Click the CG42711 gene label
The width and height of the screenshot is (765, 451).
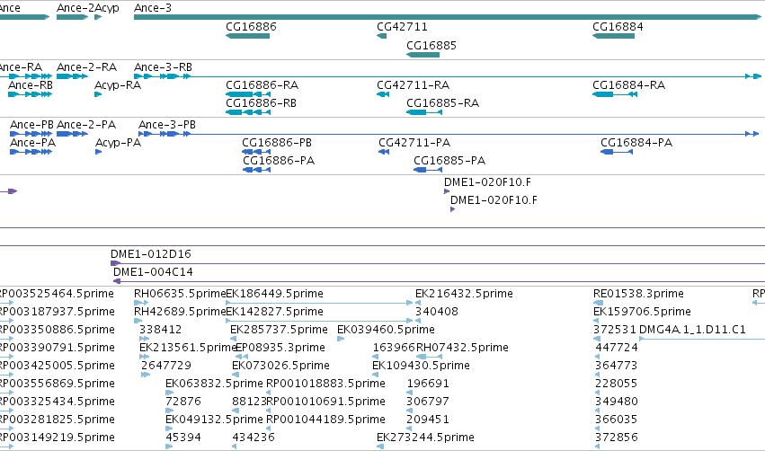tap(402, 27)
